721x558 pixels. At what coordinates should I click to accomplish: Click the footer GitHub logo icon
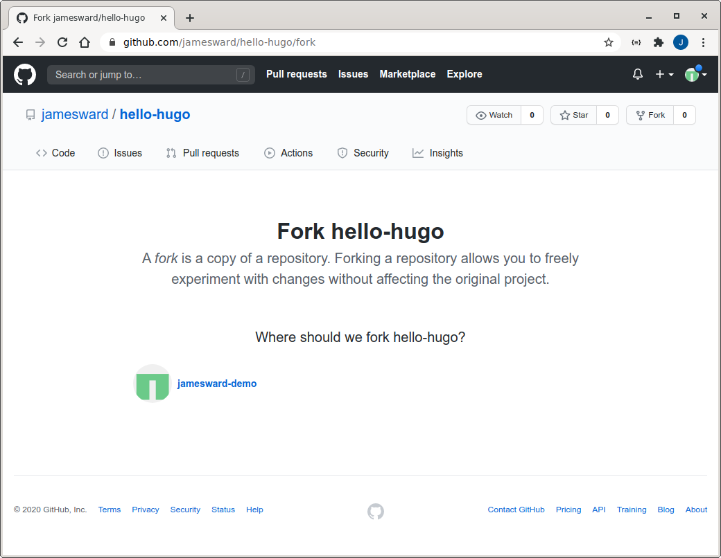375,512
